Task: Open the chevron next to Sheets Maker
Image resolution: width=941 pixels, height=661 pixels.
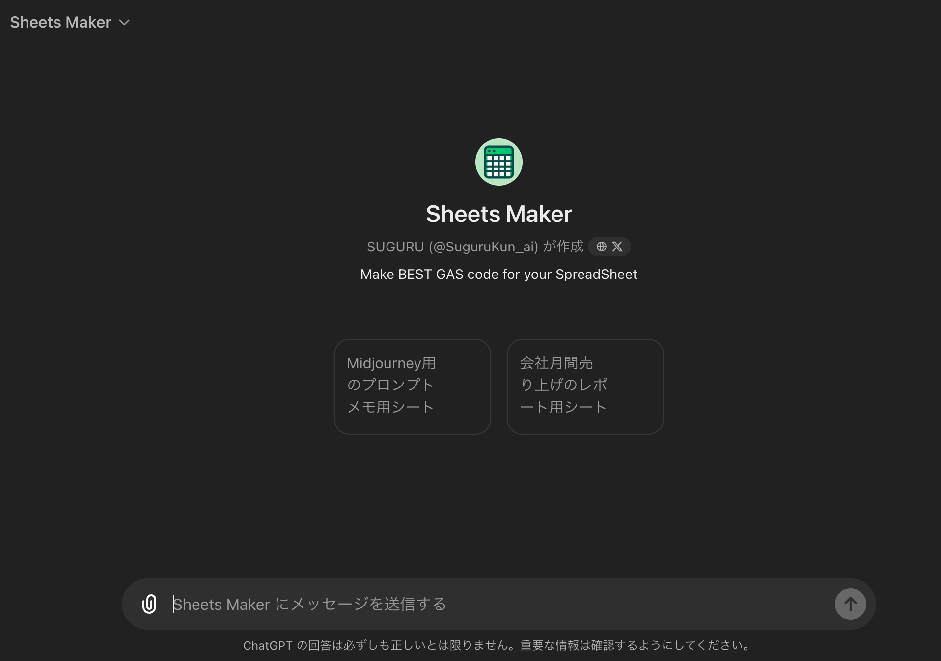Action: pos(124,22)
